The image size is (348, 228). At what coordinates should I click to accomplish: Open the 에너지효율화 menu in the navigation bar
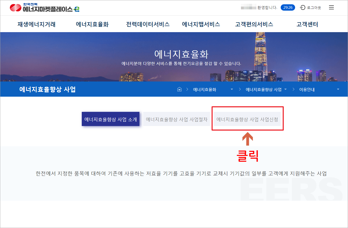tap(92, 24)
